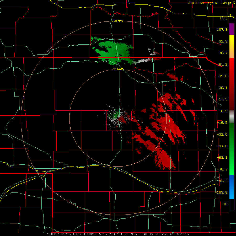Click the -32.0 velocity scale value

pyautogui.click(x=222, y=135)
